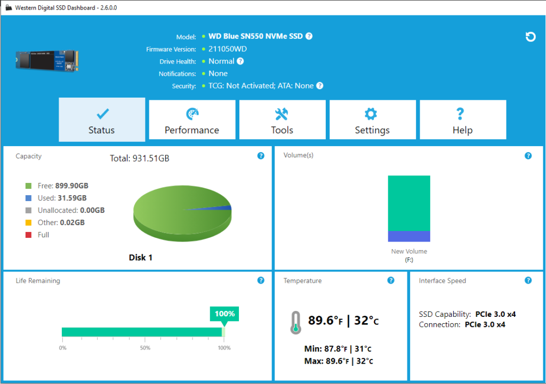
Task: Open the Volume(s) panel help icon
Action: click(x=528, y=156)
